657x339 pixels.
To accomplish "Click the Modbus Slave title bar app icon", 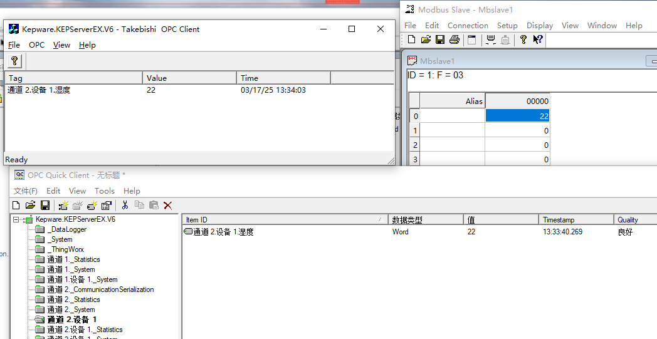I will click(x=410, y=9).
